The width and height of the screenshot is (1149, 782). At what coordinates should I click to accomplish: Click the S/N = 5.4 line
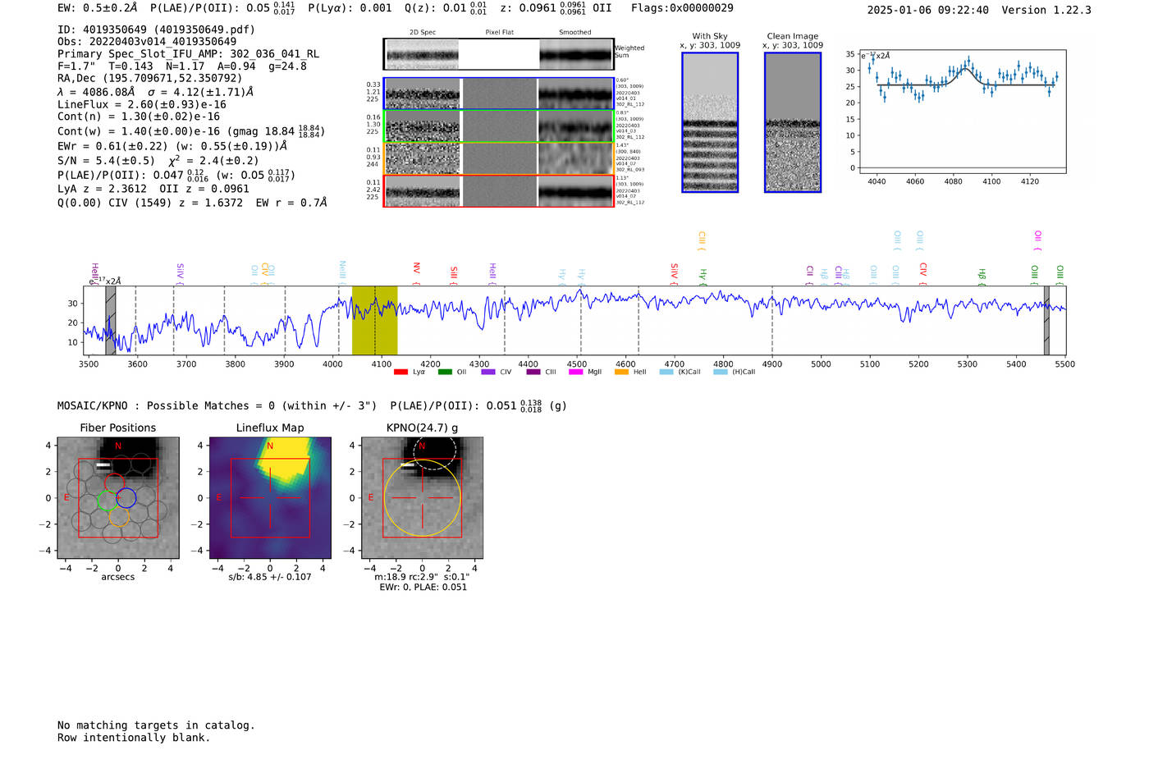(158, 161)
